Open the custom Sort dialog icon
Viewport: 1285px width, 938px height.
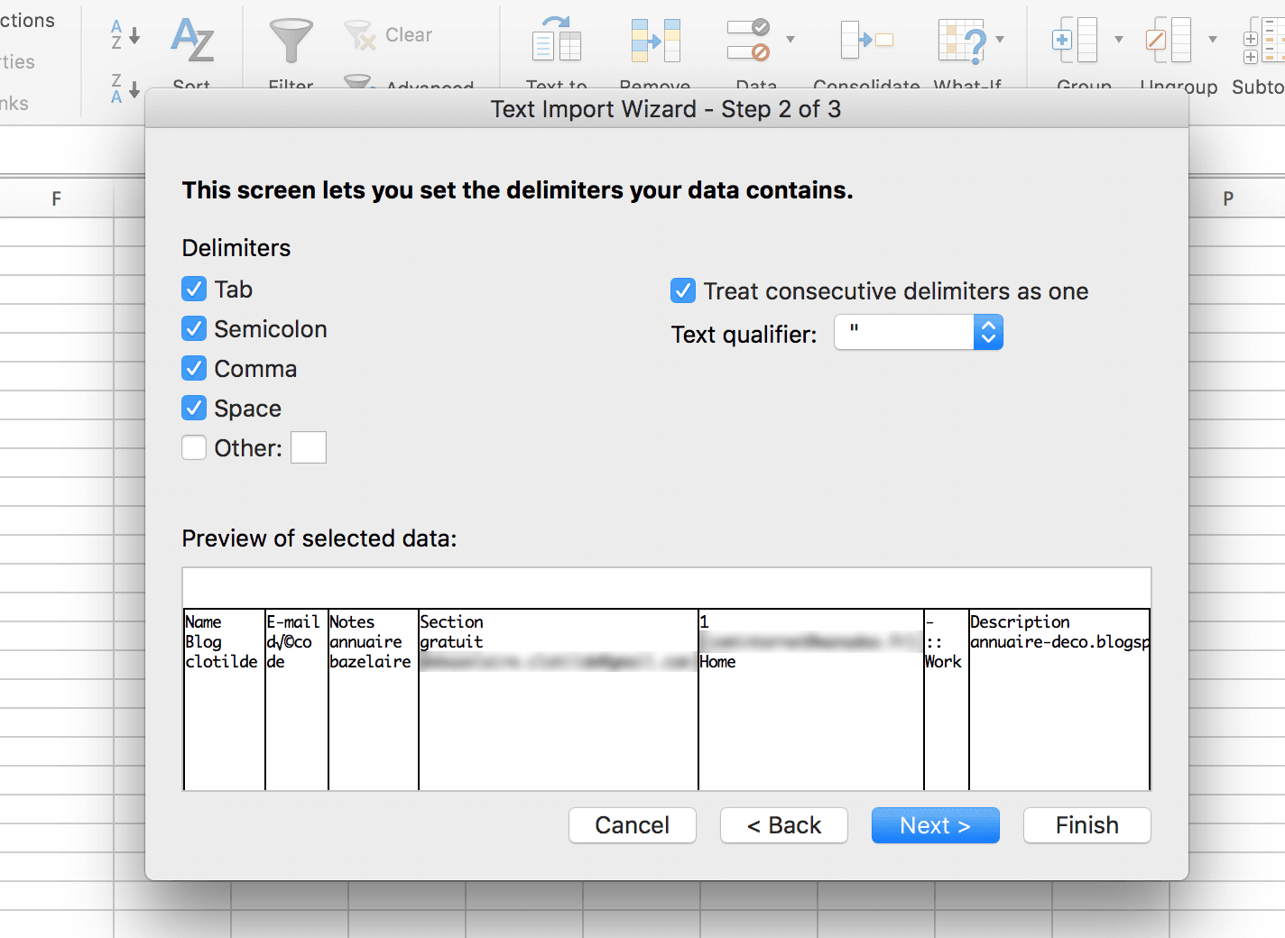tap(192, 41)
